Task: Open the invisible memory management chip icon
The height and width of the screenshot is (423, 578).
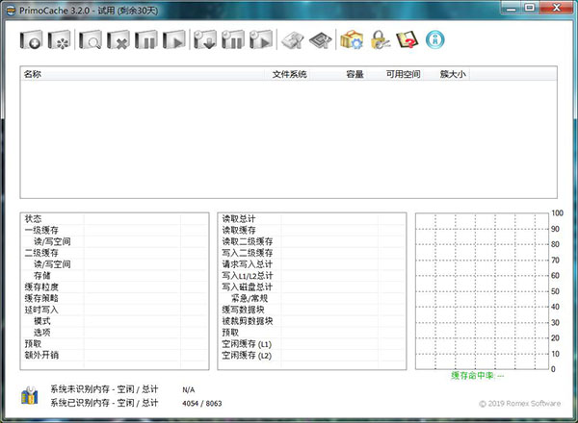Action: point(321,39)
